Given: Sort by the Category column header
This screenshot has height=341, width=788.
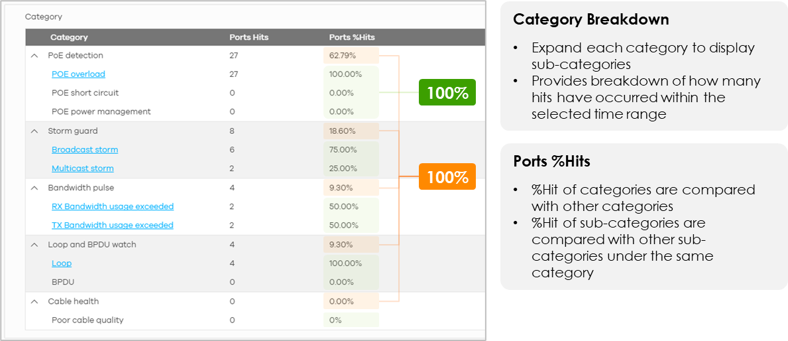Looking at the screenshot, I should (69, 37).
